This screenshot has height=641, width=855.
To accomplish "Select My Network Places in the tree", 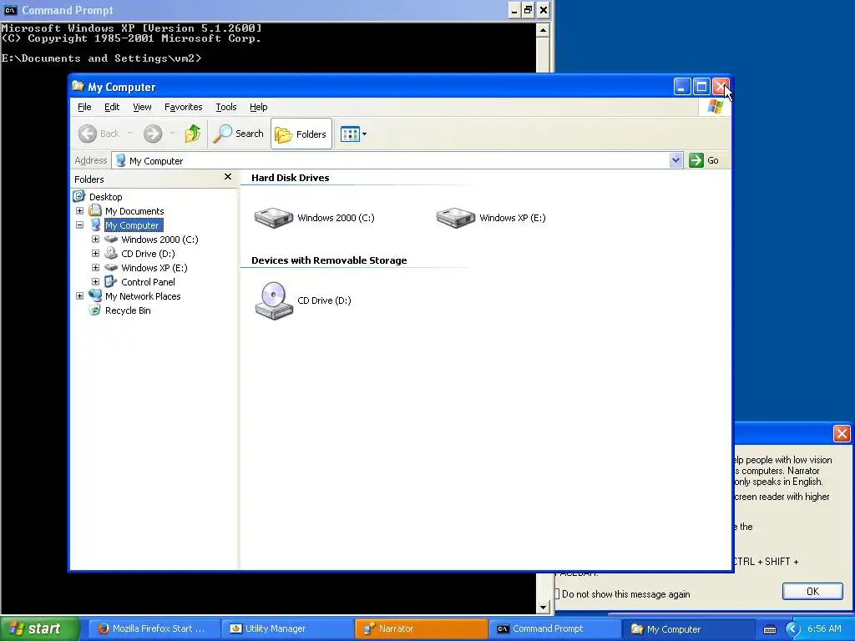I will tap(142, 296).
